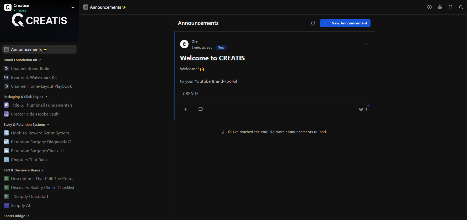Collapse the Shorts Bridge section
Image resolution: width=467 pixels, height=220 pixels.
click(x=16, y=216)
